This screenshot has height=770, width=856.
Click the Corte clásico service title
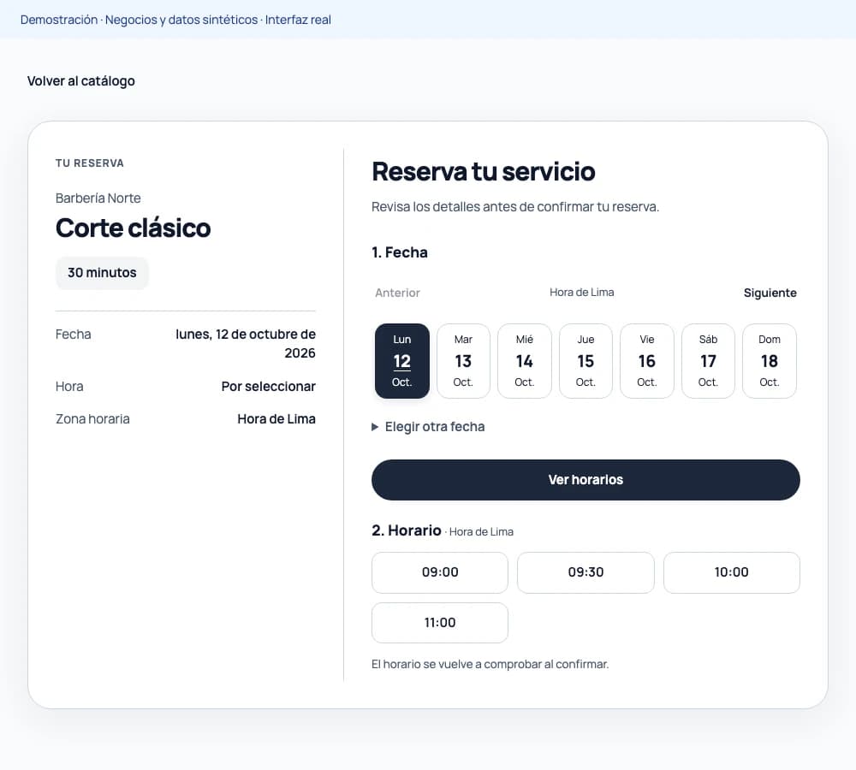click(x=134, y=228)
